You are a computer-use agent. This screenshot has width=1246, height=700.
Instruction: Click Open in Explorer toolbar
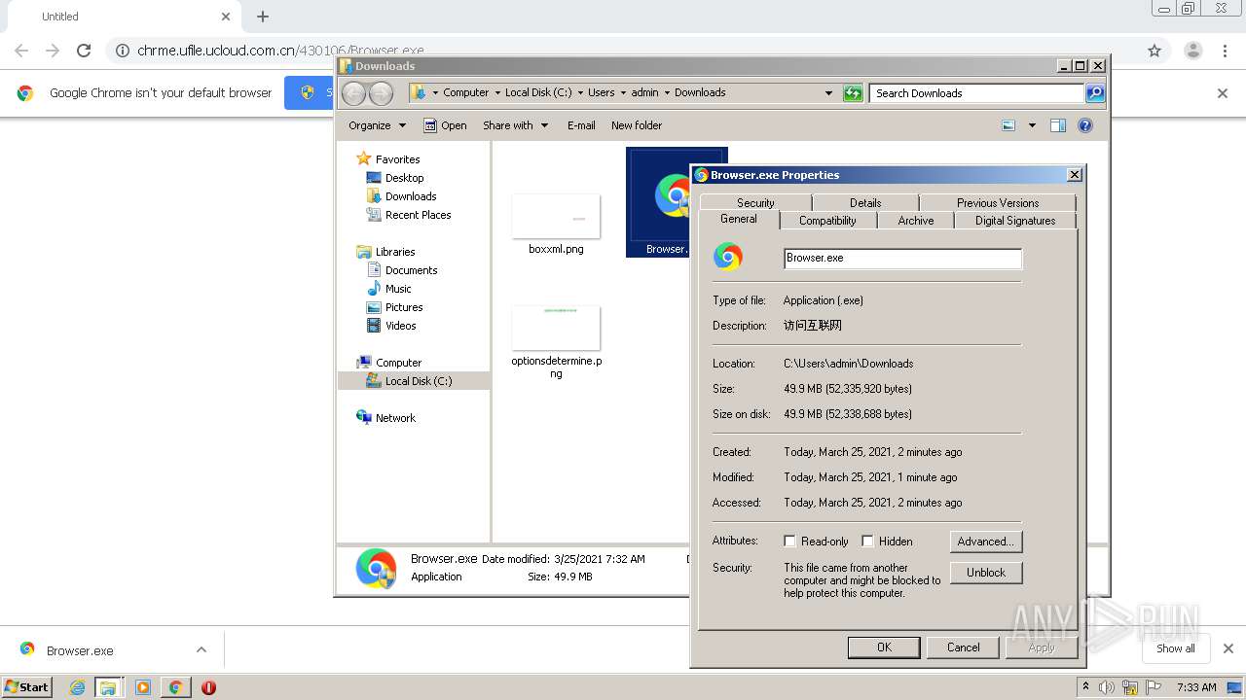tap(445, 125)
